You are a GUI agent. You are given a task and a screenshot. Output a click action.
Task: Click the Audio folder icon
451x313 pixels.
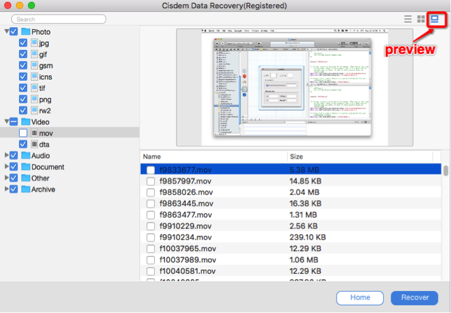[25, 155]
